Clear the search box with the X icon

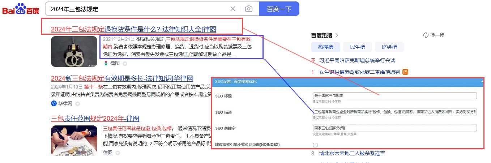233,9
